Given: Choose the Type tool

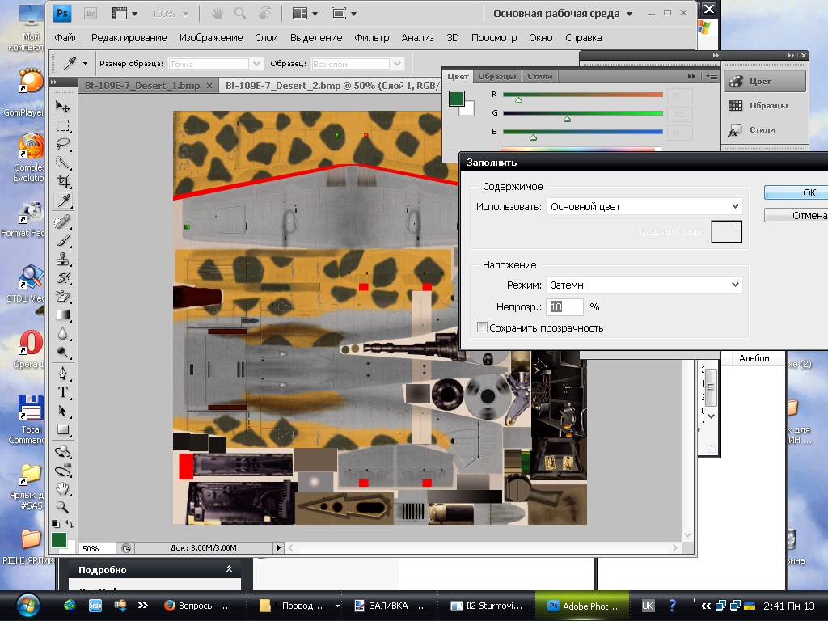Looking at the screenshot, I should (x=63, y=392).
